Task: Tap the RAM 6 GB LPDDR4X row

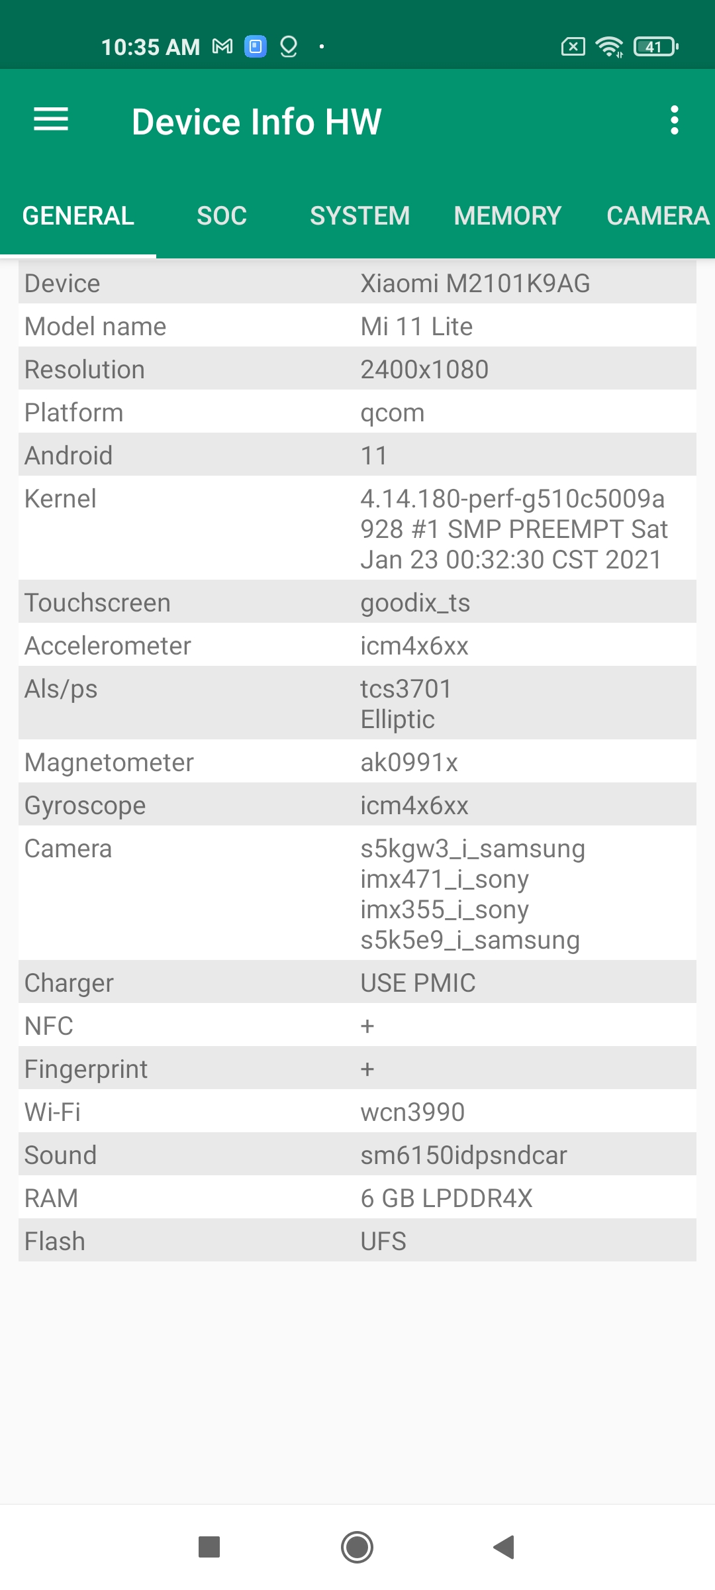Action: (x=358, y=1198)
